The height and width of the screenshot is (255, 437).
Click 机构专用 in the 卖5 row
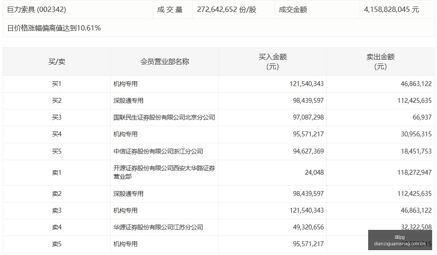125,244
